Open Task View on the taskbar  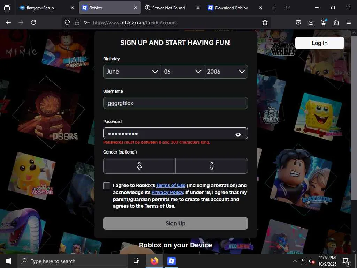[137, 261]
